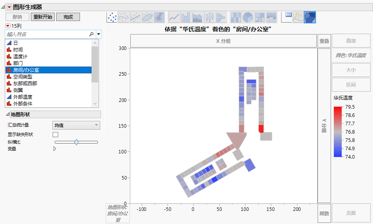Select the 东部或西部 column
373x224 pixels.
[x=48, y=83]
